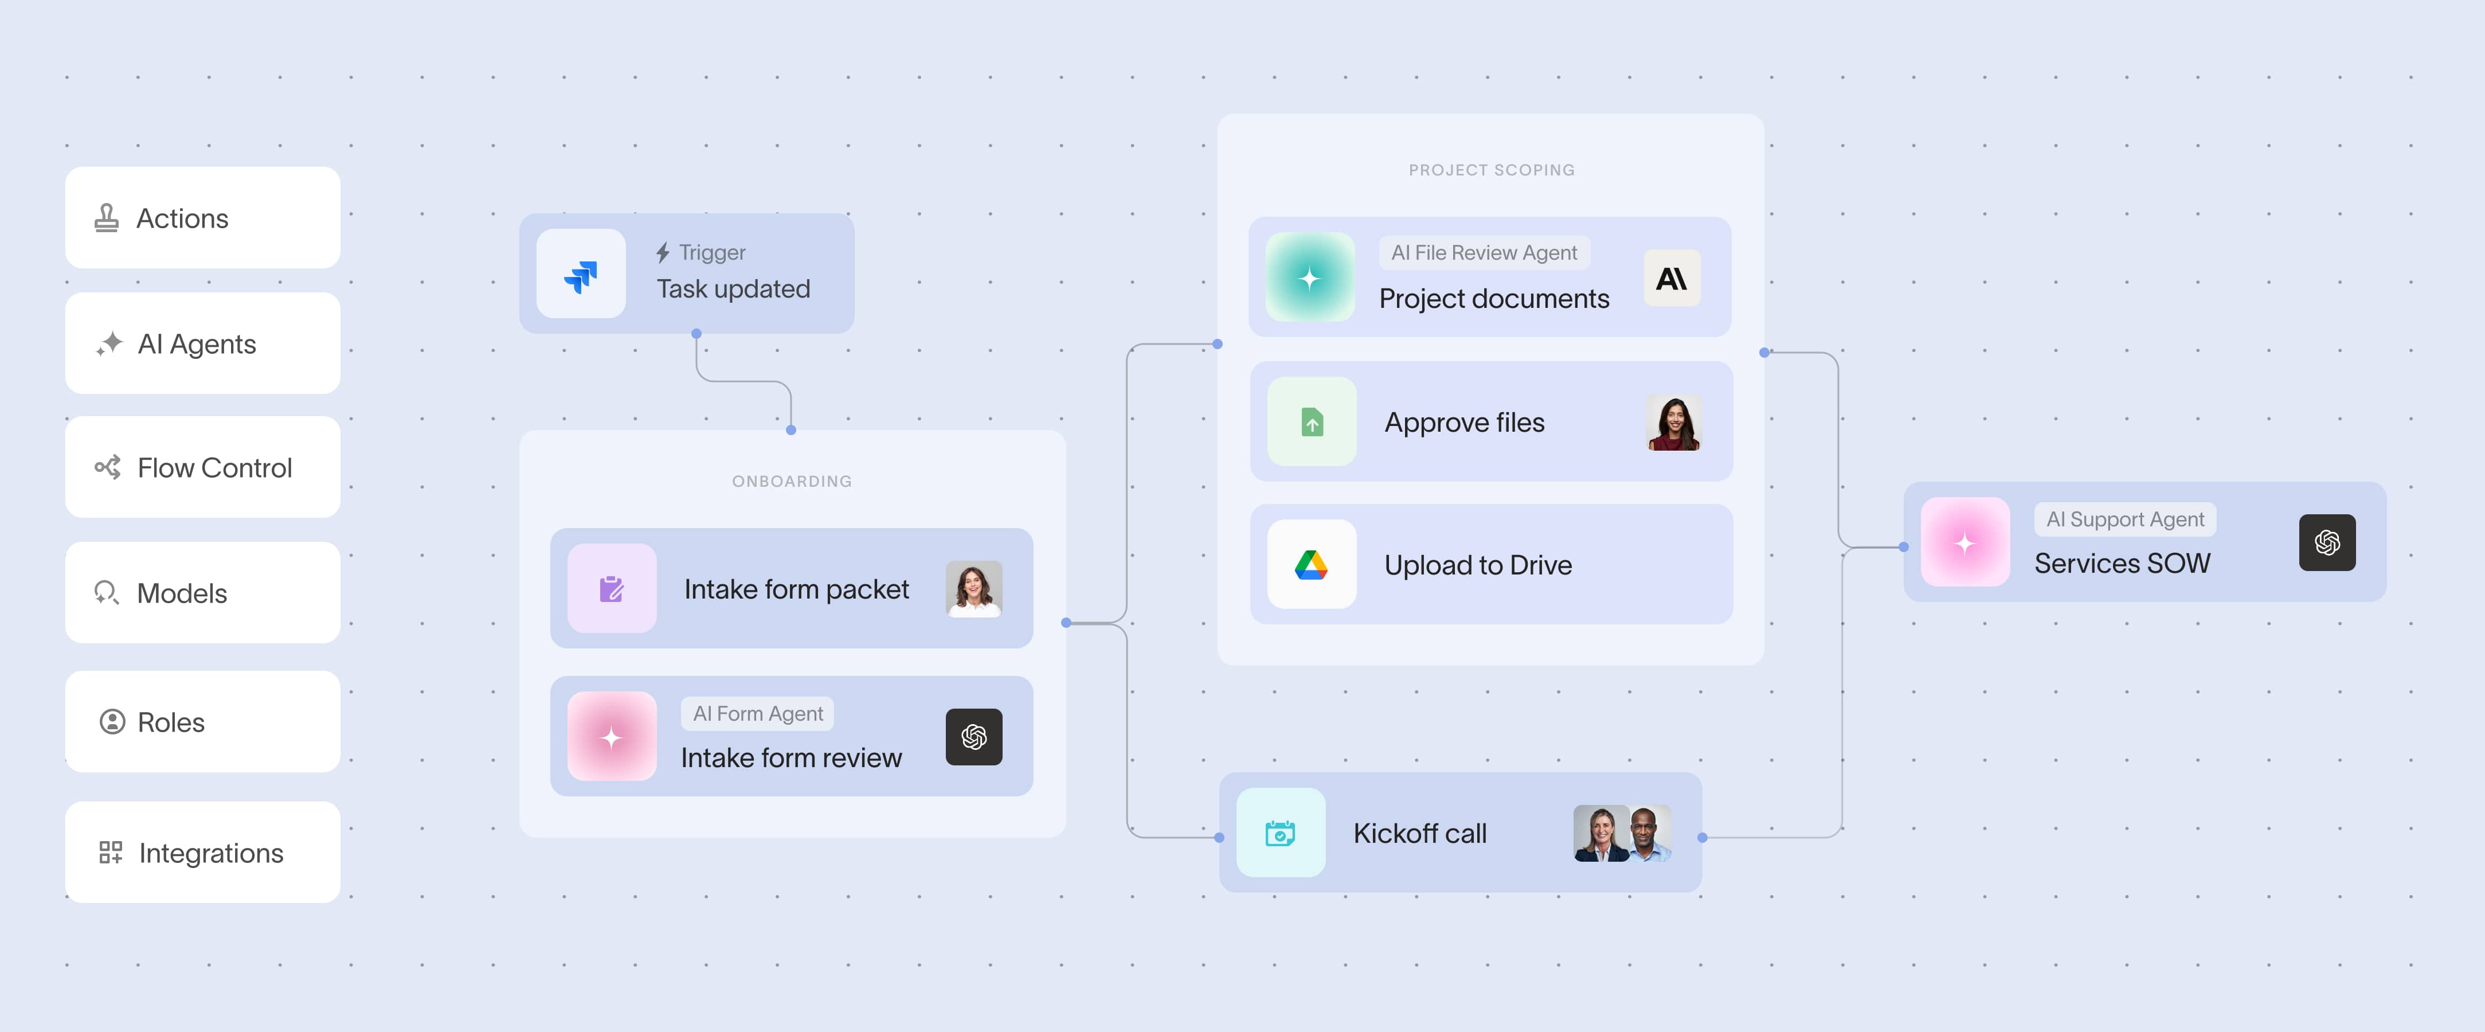Select Roles in the sidebar

coord(202,721)
